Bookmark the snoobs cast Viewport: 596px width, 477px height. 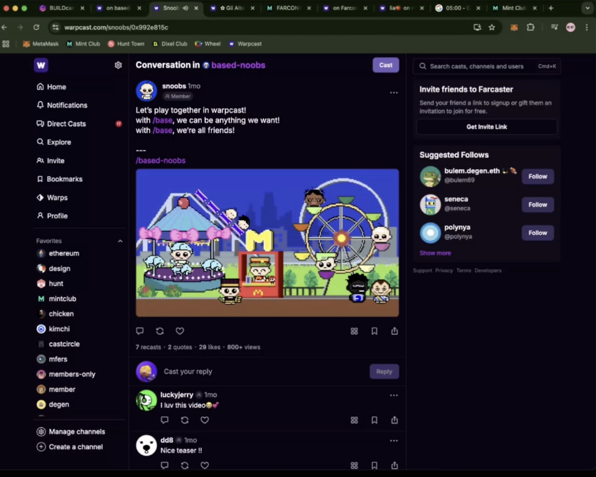pyautogui.click(x=374, y=331)
